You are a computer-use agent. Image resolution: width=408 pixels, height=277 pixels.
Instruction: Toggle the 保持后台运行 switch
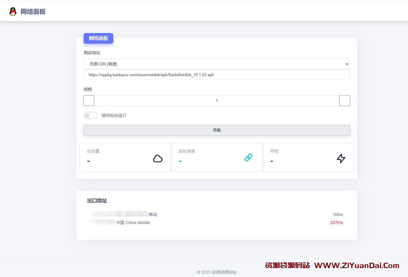coord(91,115)
